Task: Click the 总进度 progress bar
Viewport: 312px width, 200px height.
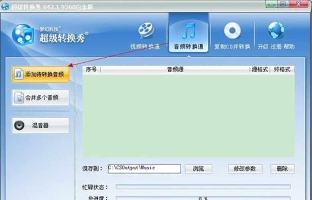Action: (x=203, y=198)
